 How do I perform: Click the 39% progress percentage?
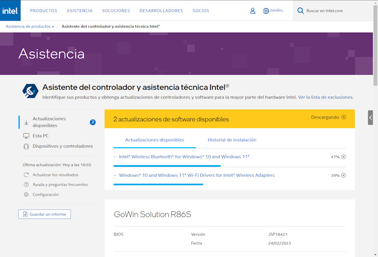tap(335, 176)
